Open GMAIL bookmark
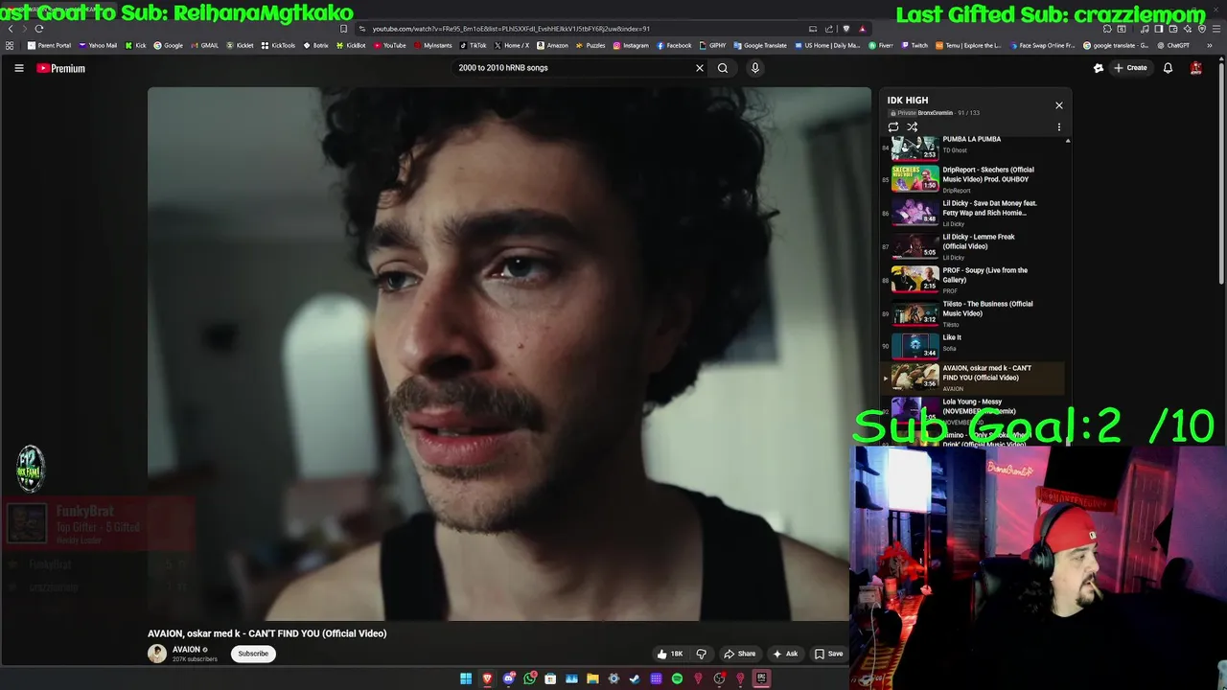Viewport: 1227px width, 690px height. (205, 45)
